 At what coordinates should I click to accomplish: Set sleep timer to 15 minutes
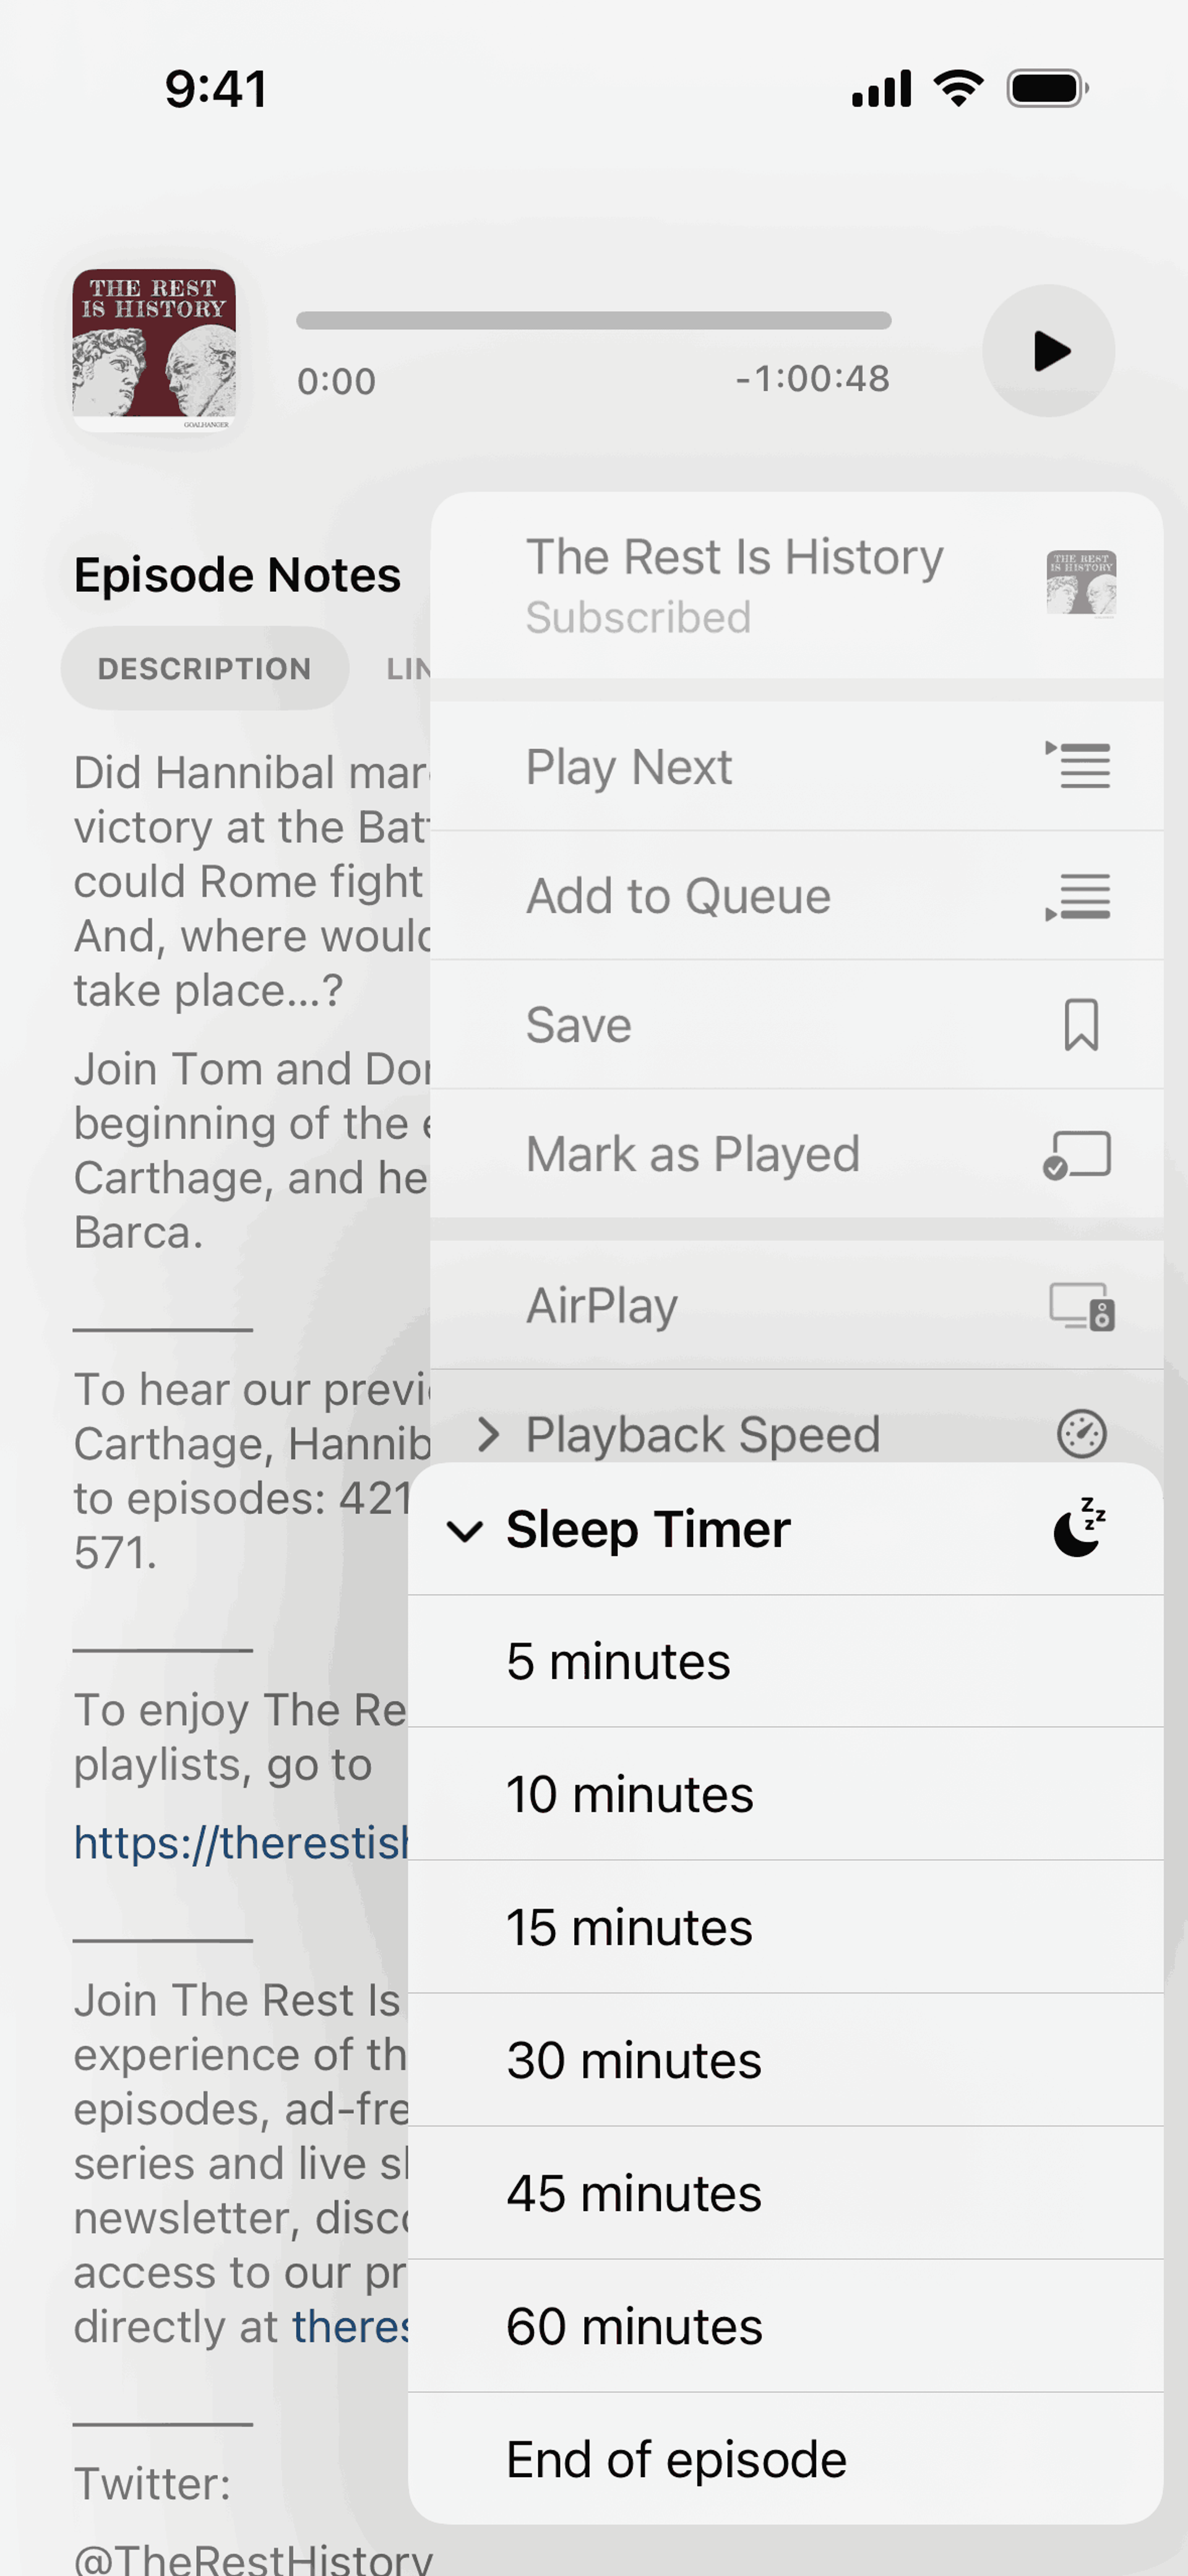(x=785, y=1927)
